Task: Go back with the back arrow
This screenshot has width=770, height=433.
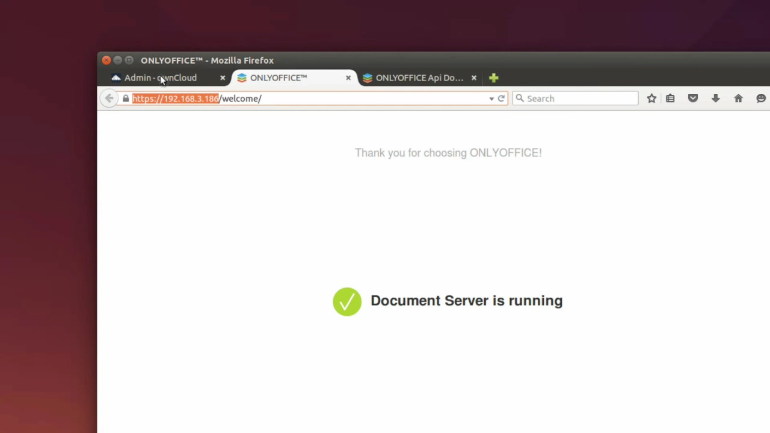Action: point(109,99)
